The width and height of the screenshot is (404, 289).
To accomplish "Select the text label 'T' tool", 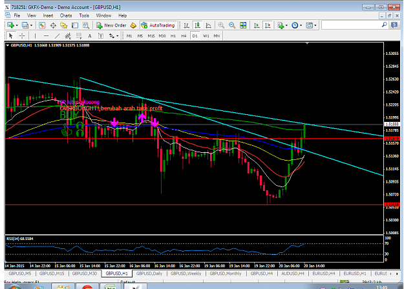I will (101, 36).
